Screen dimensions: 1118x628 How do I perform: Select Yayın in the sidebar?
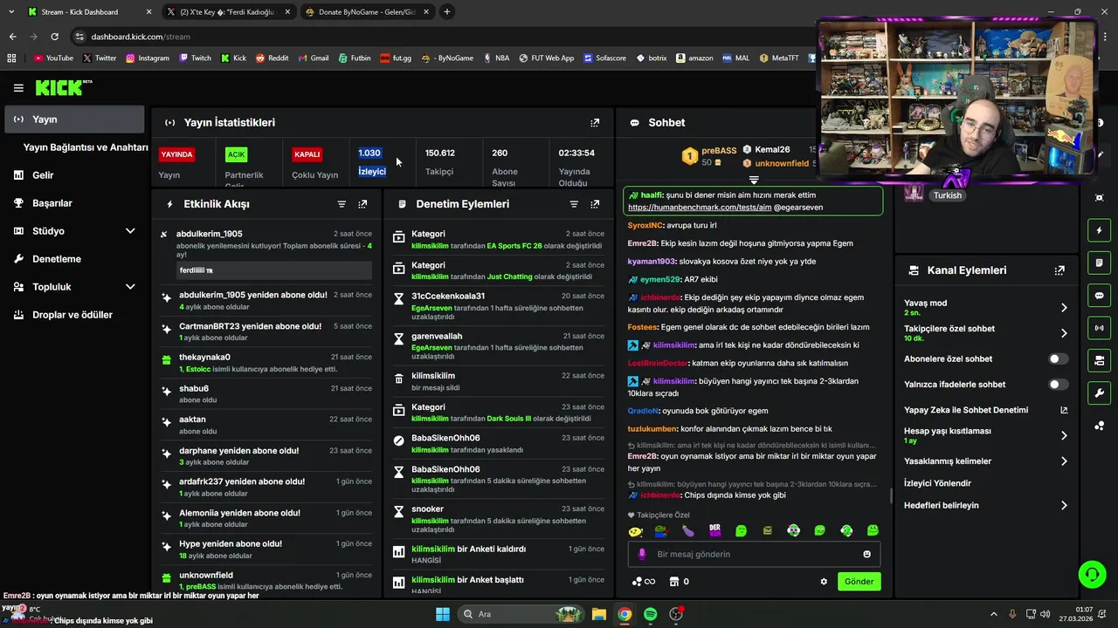74,119
